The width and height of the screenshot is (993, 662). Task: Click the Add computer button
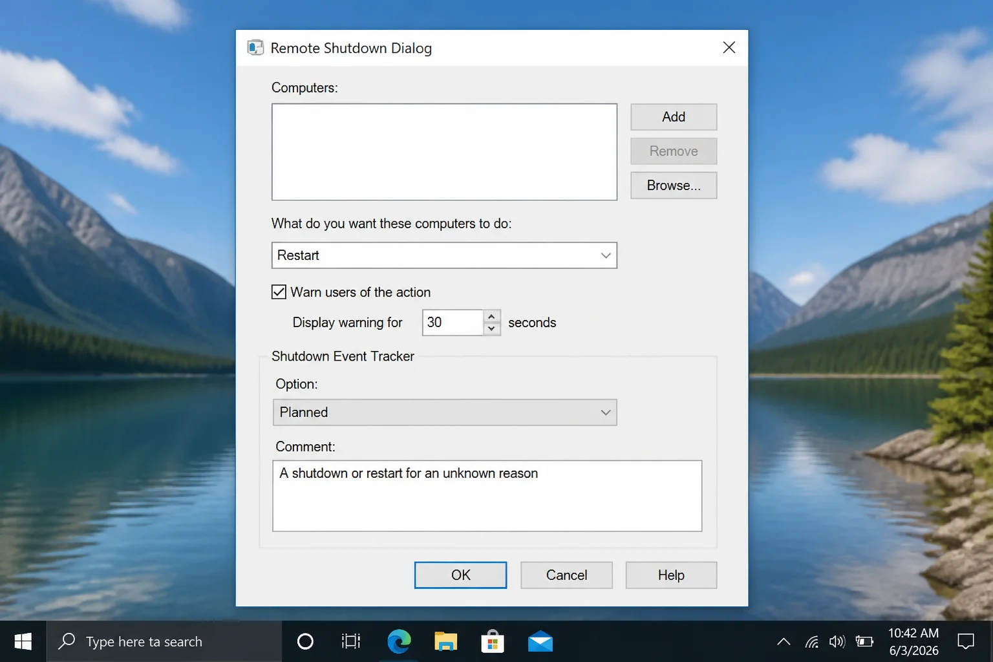pyautogui.click(x=674, y=117)
